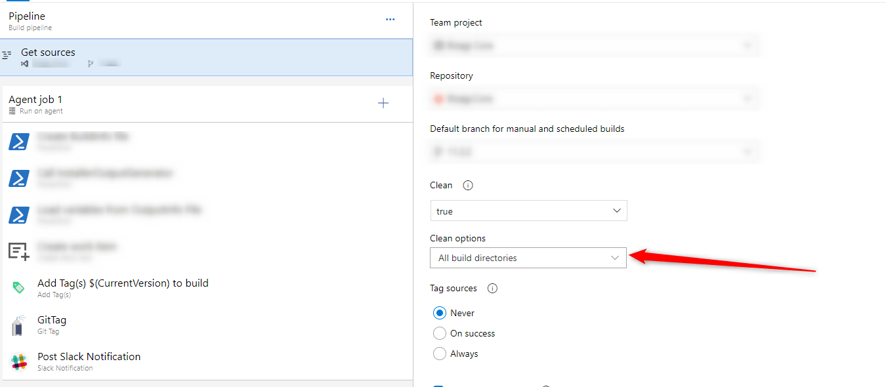Select the Never radio button

(x=440, y=313)
